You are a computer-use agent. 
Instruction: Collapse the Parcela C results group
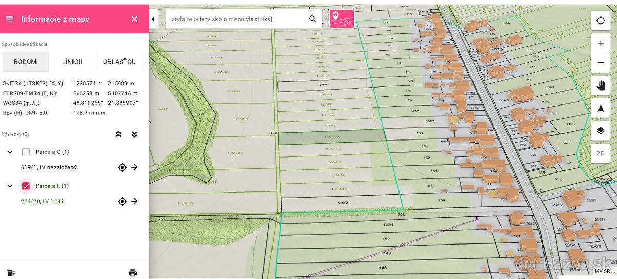coord(10,152)
